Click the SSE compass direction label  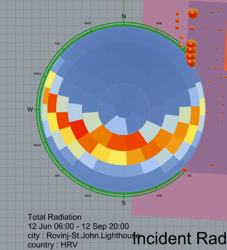159,195
